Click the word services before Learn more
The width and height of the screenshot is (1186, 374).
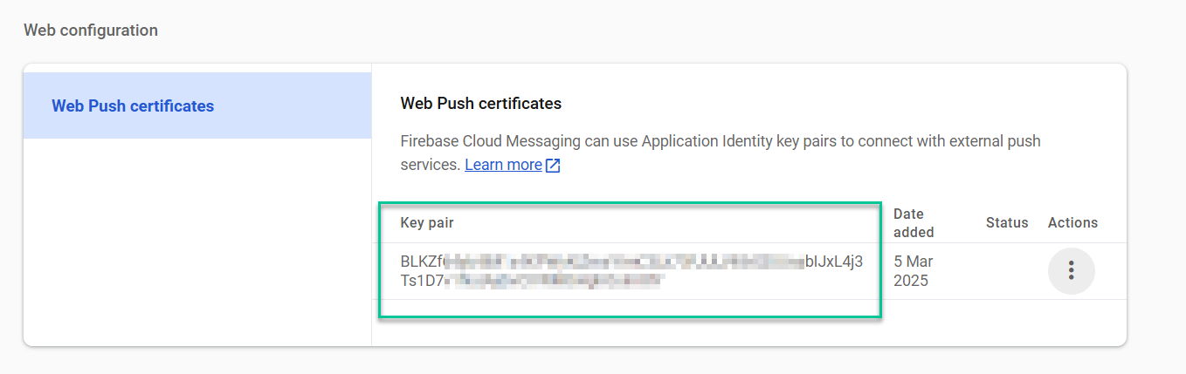click(429, 165)
